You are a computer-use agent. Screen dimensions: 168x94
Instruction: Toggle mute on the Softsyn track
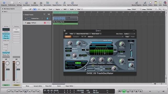(47, 23)
